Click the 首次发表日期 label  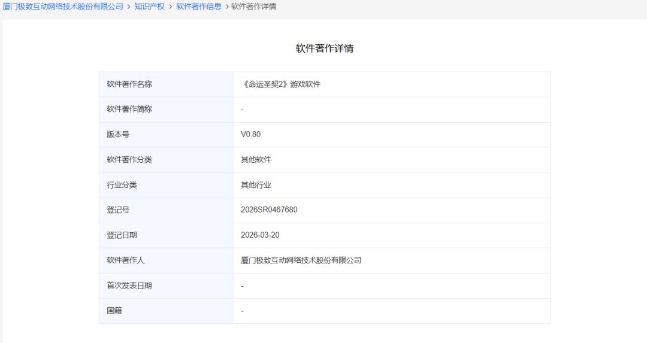coord(129,286)
